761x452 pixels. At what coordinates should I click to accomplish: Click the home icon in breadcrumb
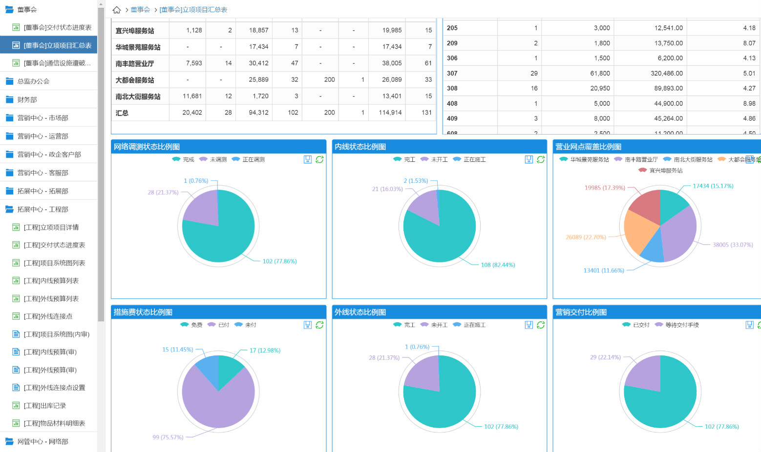tap(117, 10)
